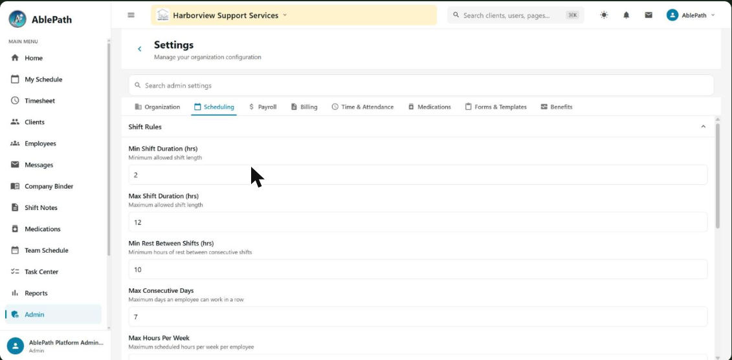
Task: Click the Employees group icon
Action: coord(15,143)
